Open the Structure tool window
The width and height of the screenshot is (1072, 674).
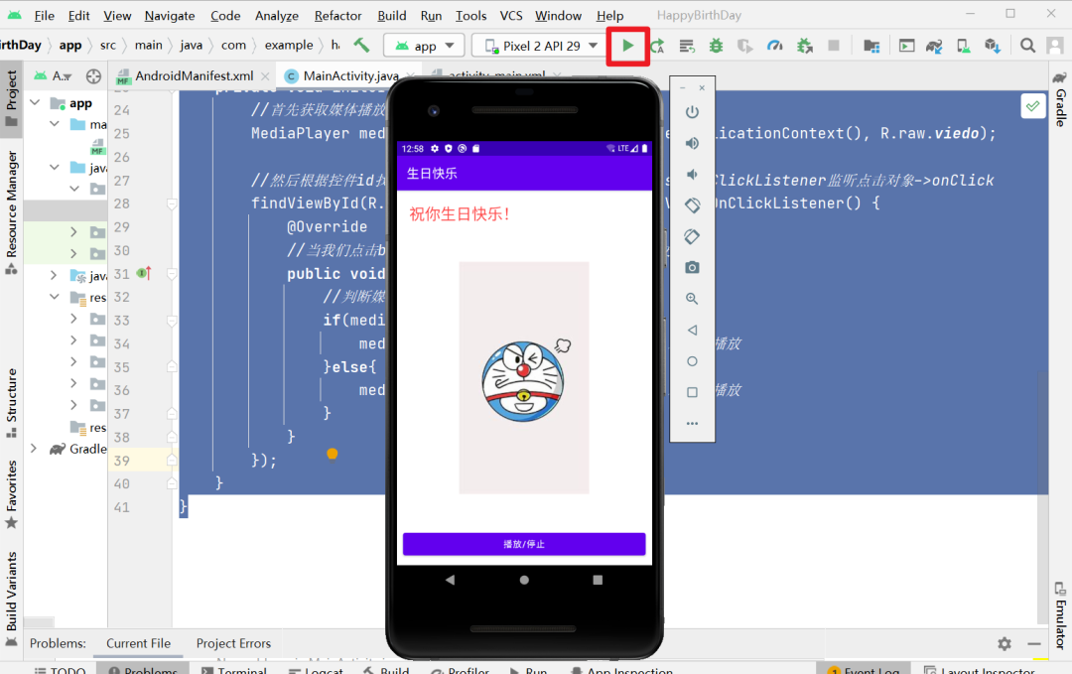[x=12, y=403]
